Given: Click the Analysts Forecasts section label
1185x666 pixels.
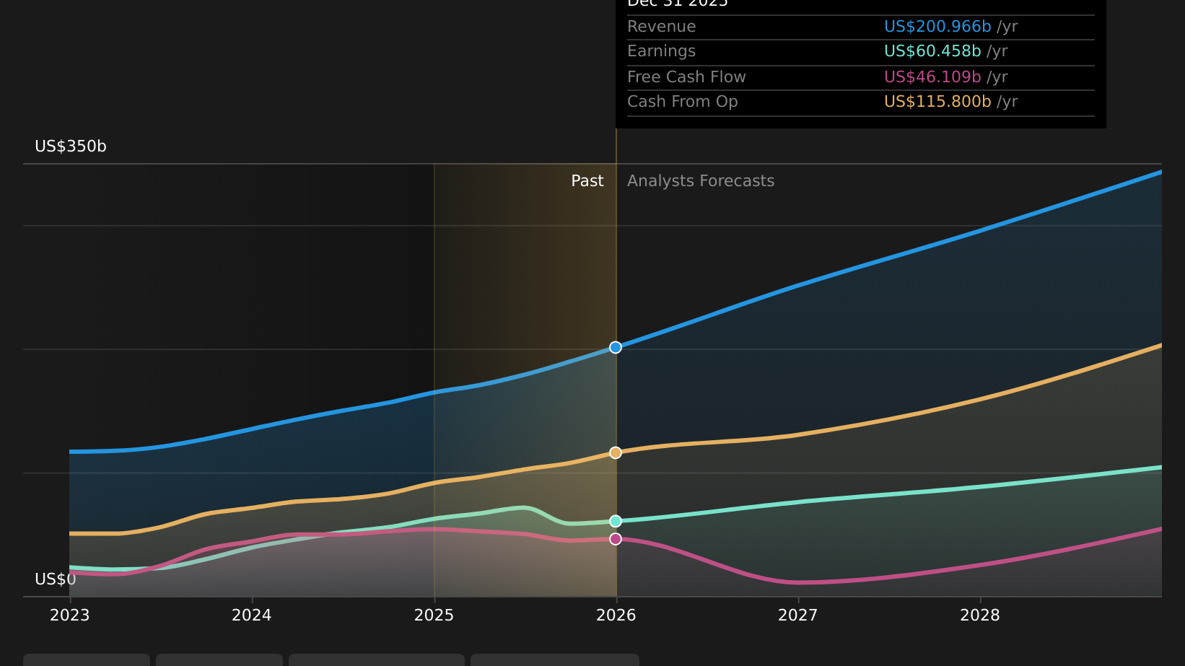Looking at the screenshot, I should pyautogui.click(x=700, y=181).
